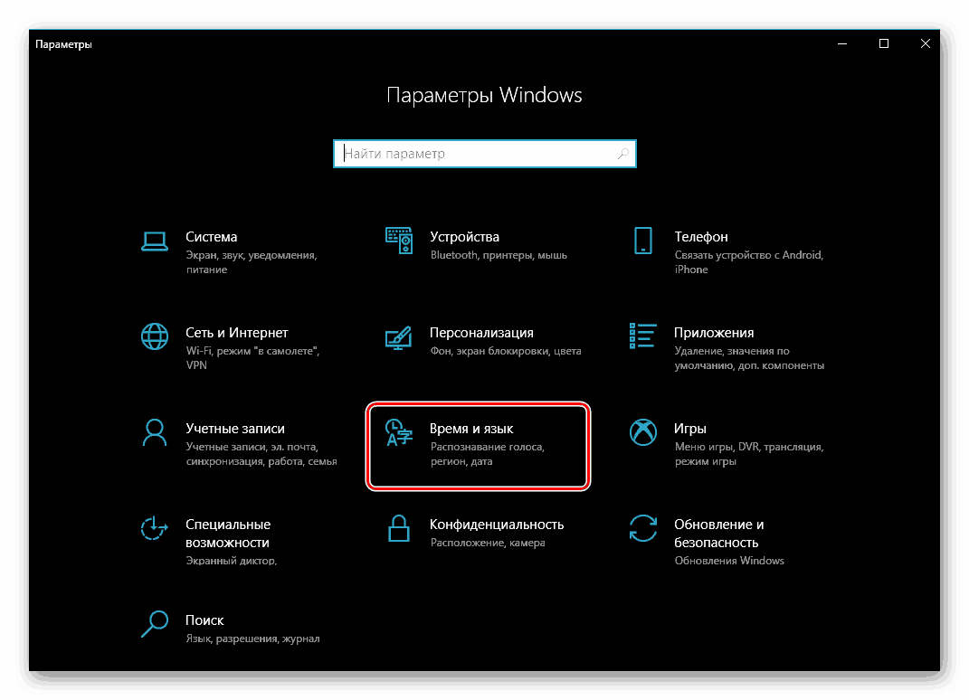
Task: Open the Поиск settings title
Action: click(x=204, y=620)
